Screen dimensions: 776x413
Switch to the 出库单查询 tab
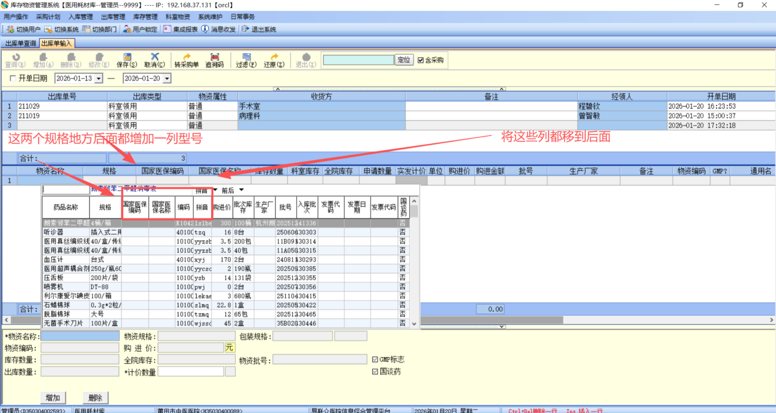(x=20, y=43)
